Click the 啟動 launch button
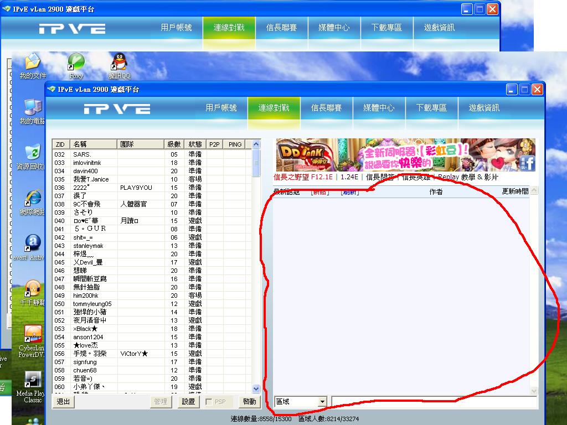Viewport: 567px width, 425px height. pyautogui.click(x=250, y=402)
